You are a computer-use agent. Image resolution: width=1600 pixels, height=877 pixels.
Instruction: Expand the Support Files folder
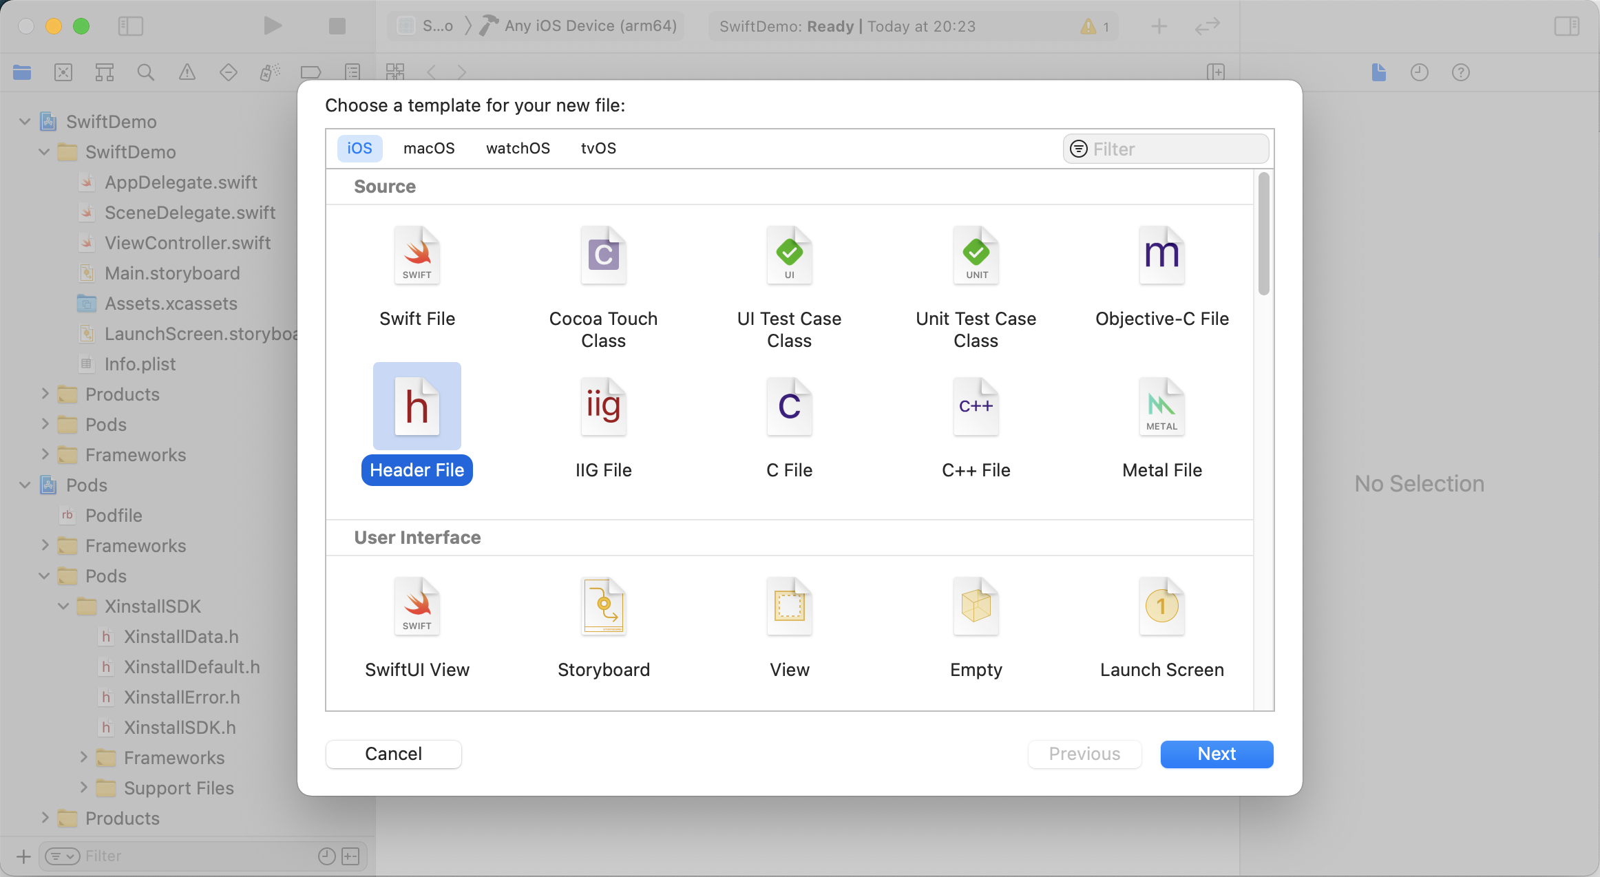click(84, 788)
